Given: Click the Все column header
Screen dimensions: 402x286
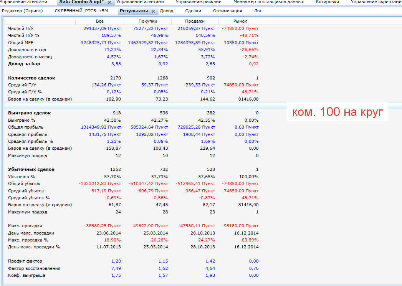Looking at the screenshot, I should point(100,21).
